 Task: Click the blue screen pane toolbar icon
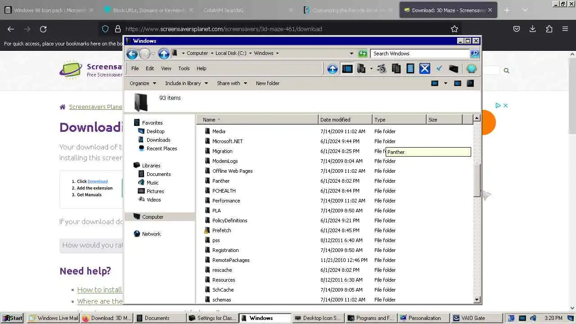coord(347,69)
